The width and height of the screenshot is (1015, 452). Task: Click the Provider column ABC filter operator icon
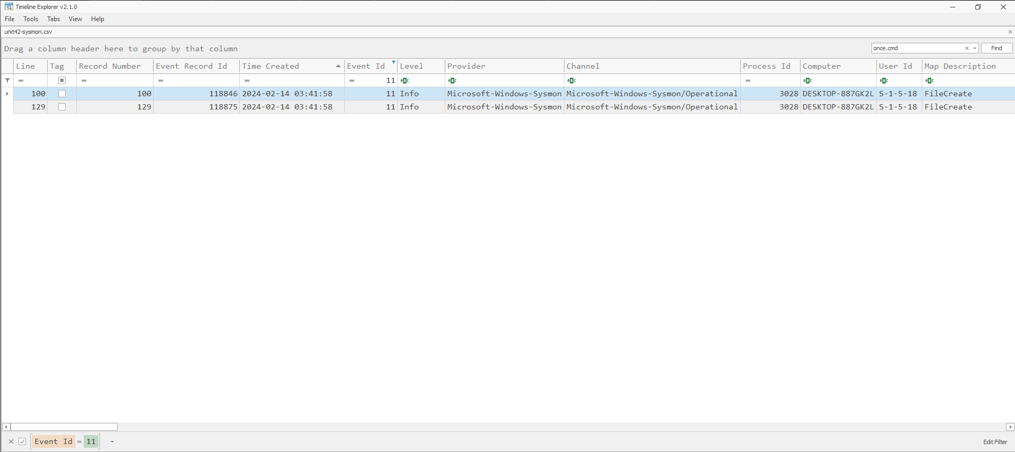[x=452, y=80]
